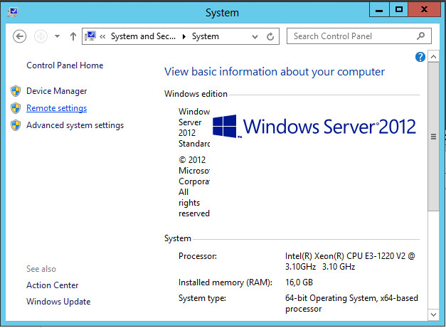Click the Search Control Panel field
Image resolution: width=446 pixels, height=328 pixels.
(359, 36)
